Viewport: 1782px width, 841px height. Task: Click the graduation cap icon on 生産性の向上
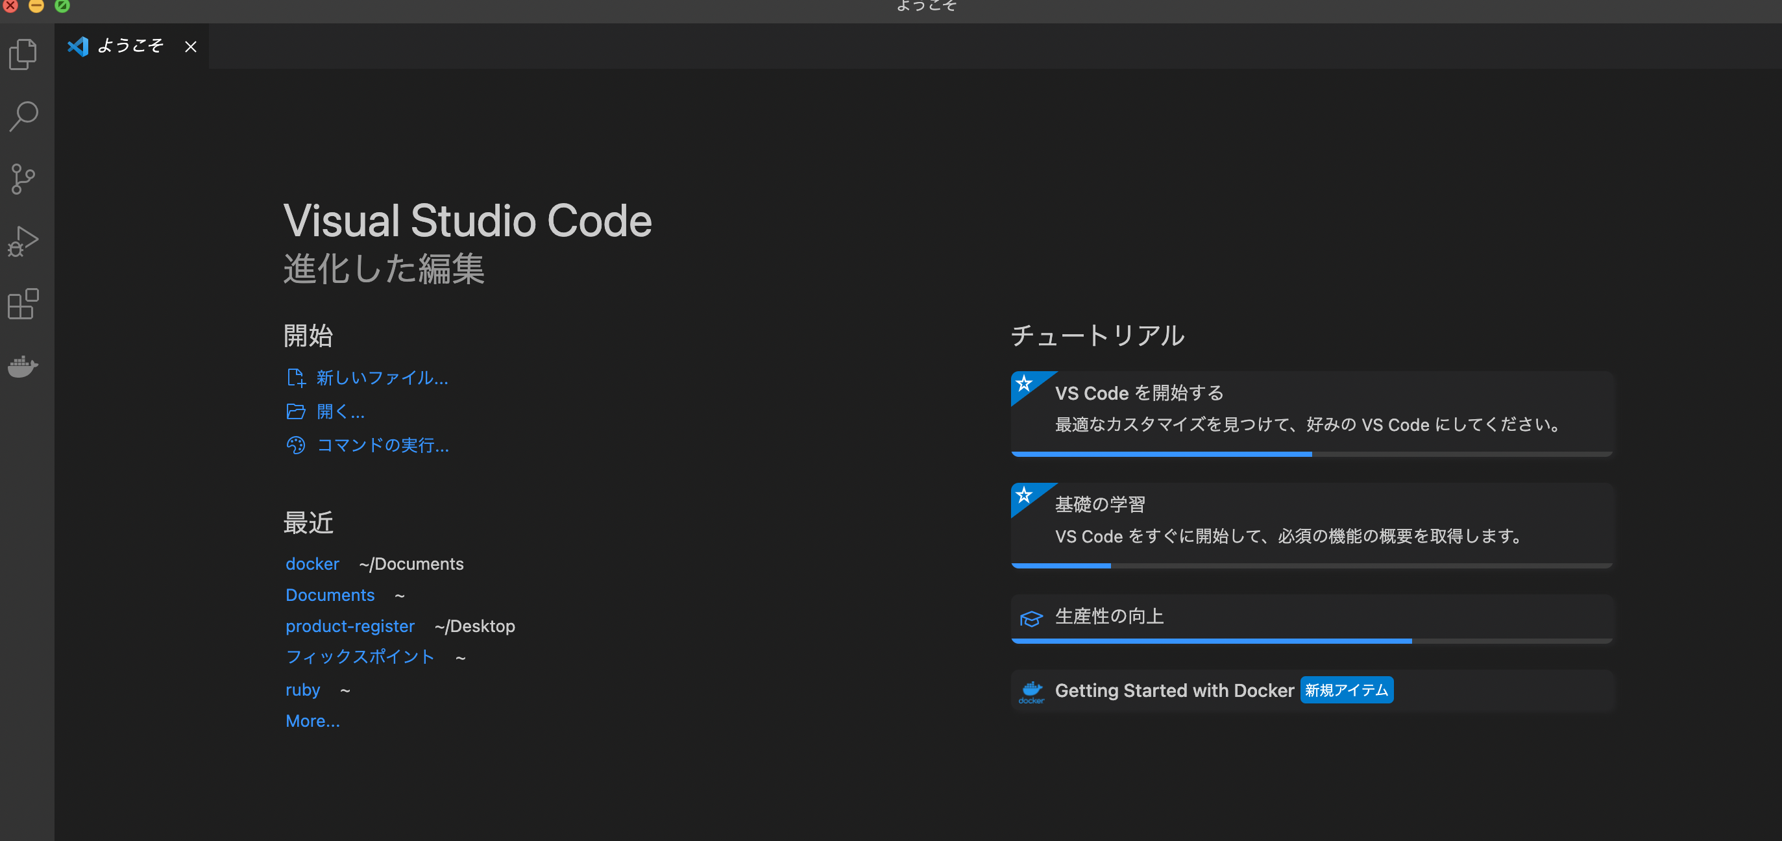click(1031, 618)
